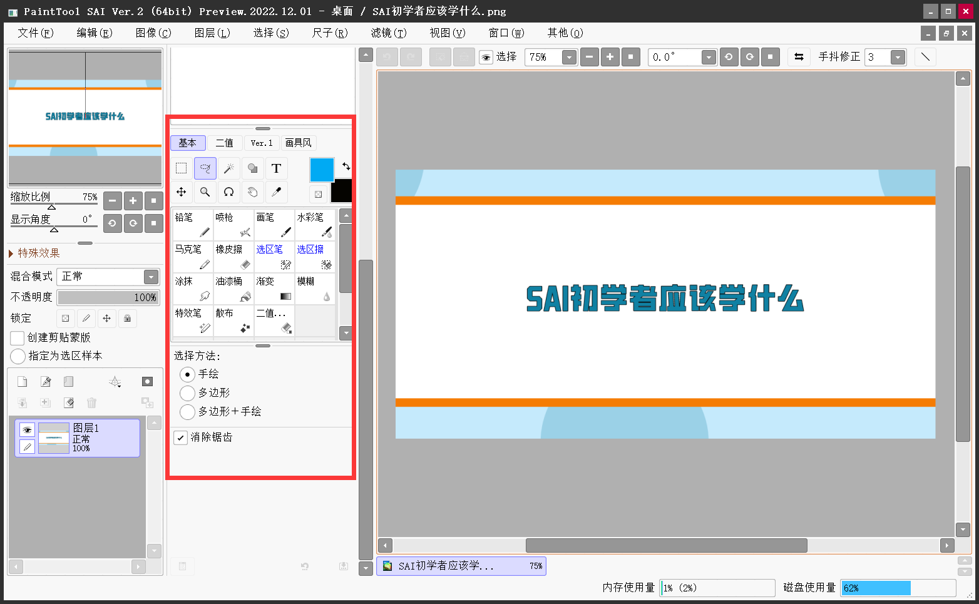
Task: Flip the canvas view horizontally
Action: tap(799, 57)
